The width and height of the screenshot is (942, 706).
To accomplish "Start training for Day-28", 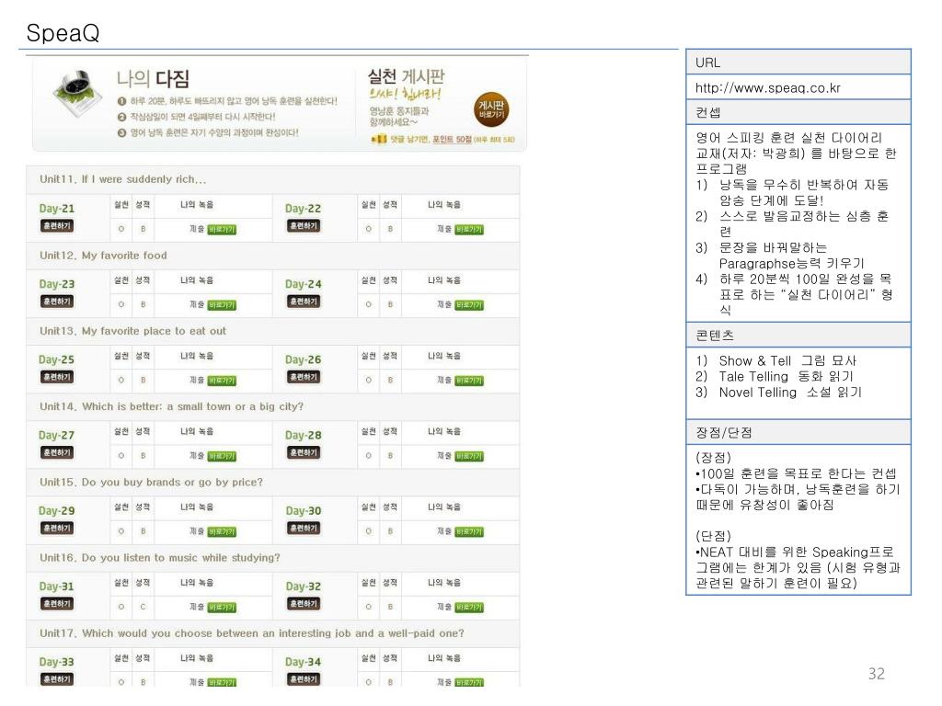I will 304,452.
